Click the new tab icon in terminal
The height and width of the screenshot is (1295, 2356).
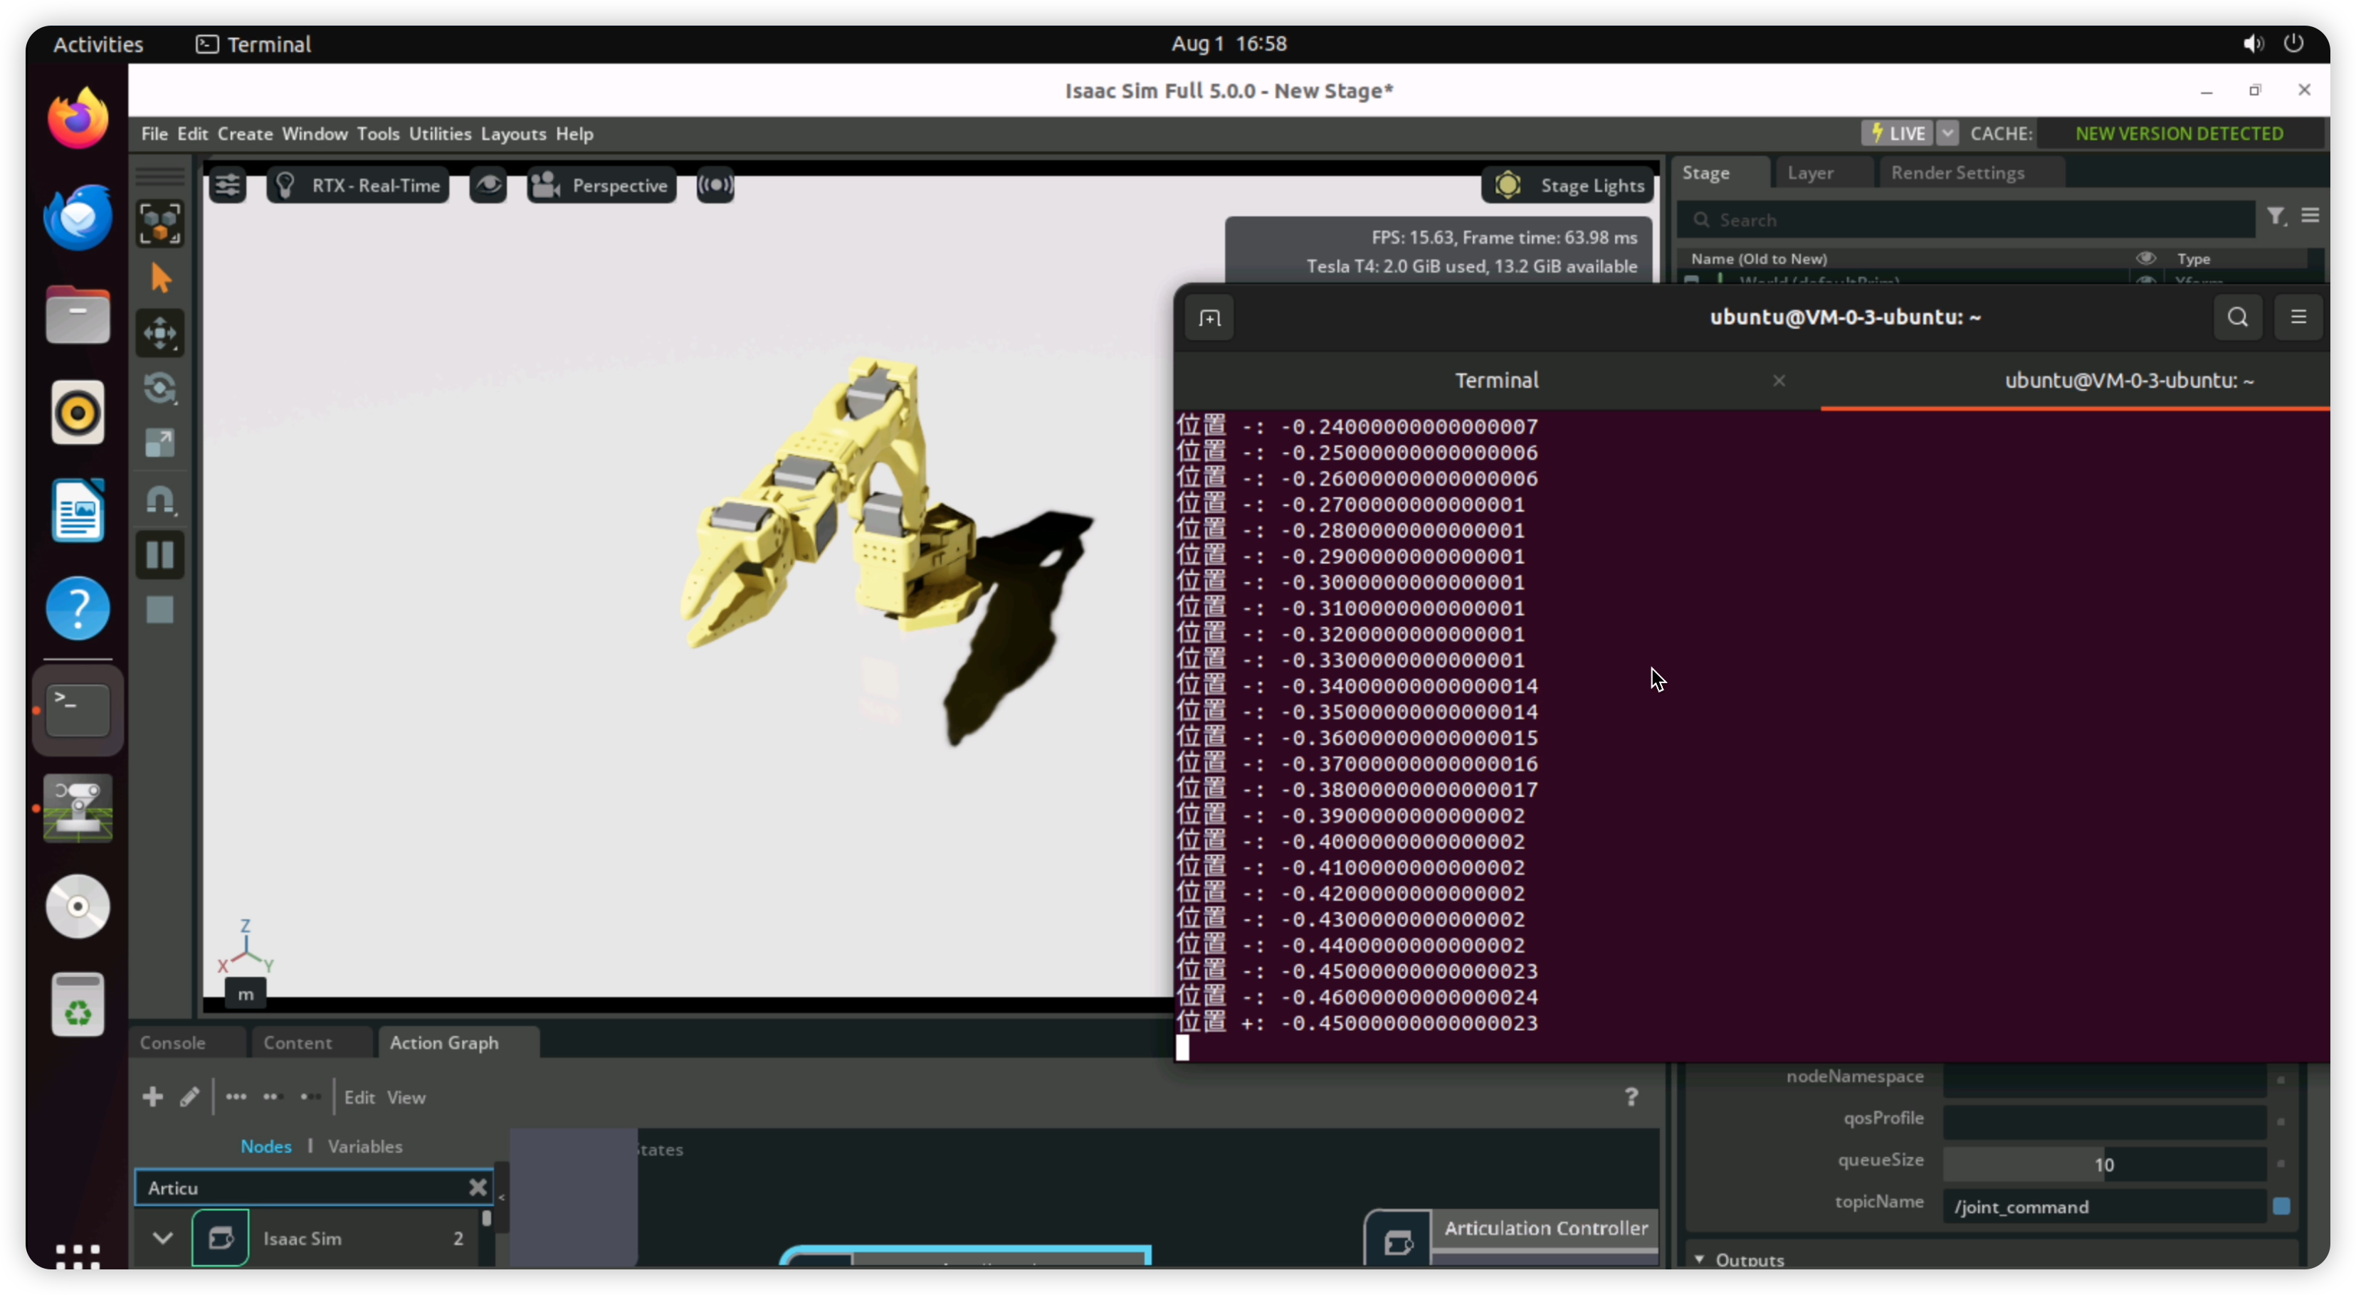click(1209, 318)
